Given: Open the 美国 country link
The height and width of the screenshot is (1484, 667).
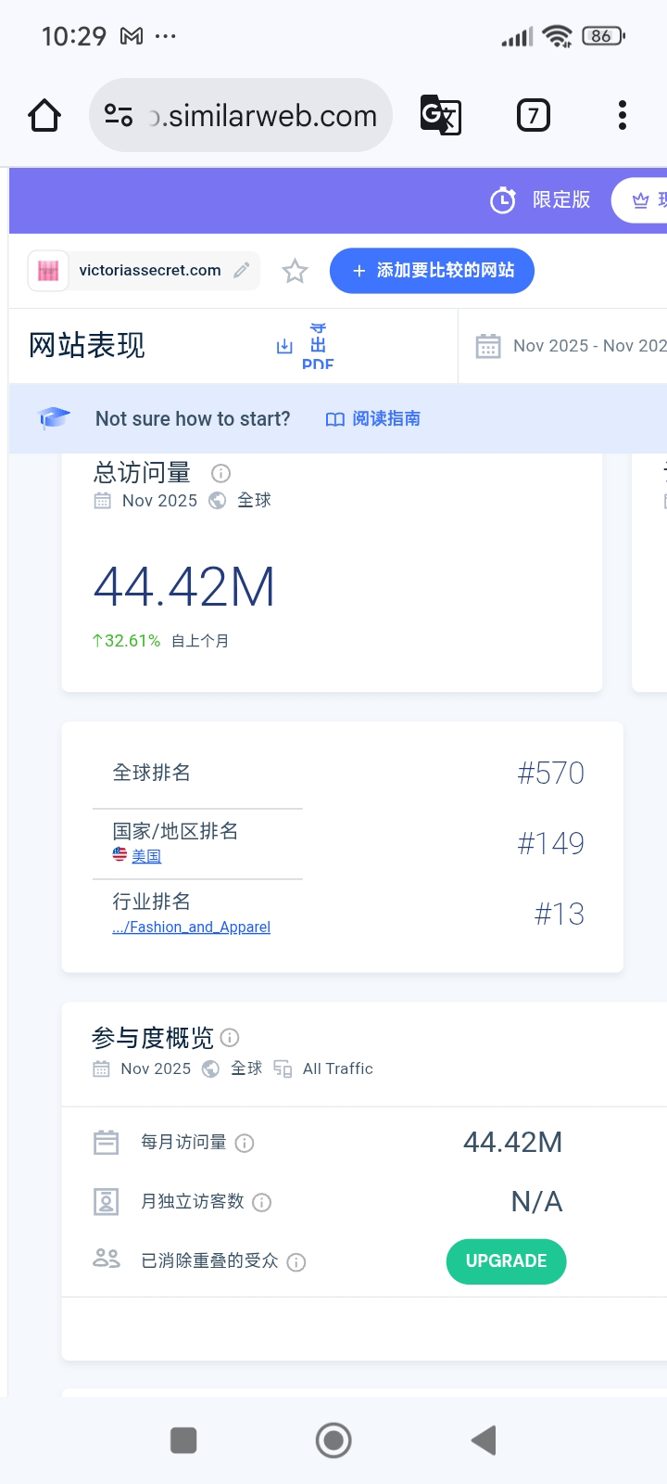Looking at the screenshot, I should point(146,856).
